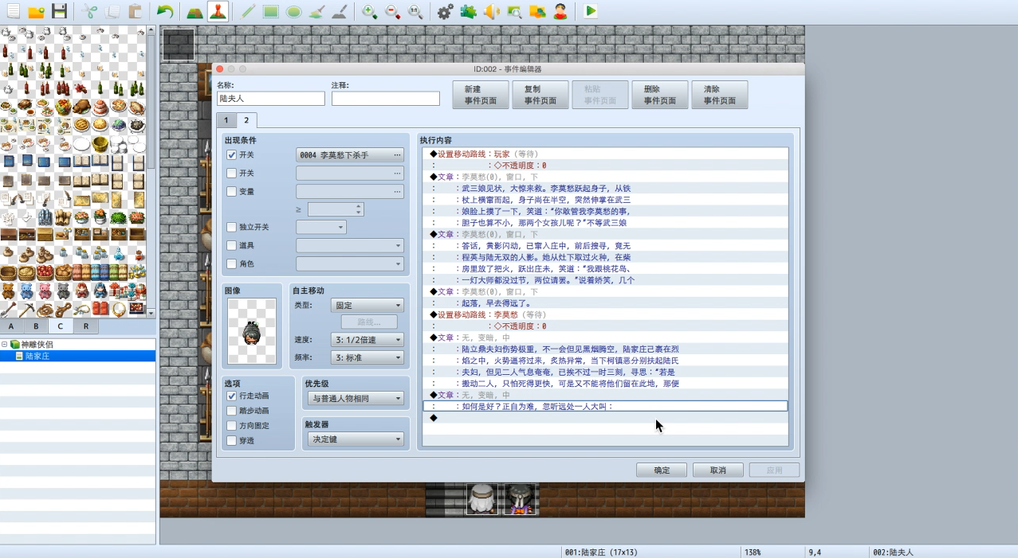This screenshot has width=1018, height=558.
Task: Switch to event page tab 1
Action: [226, 121]
